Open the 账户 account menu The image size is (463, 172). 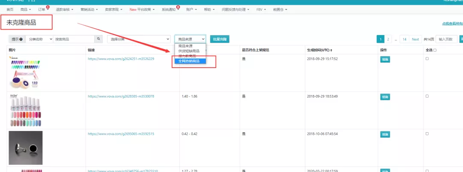click(191, 9)
